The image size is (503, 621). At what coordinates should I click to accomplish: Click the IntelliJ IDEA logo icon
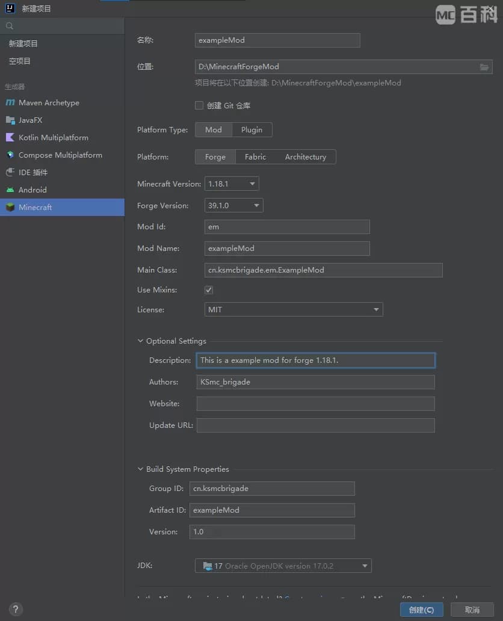[10, 8]
